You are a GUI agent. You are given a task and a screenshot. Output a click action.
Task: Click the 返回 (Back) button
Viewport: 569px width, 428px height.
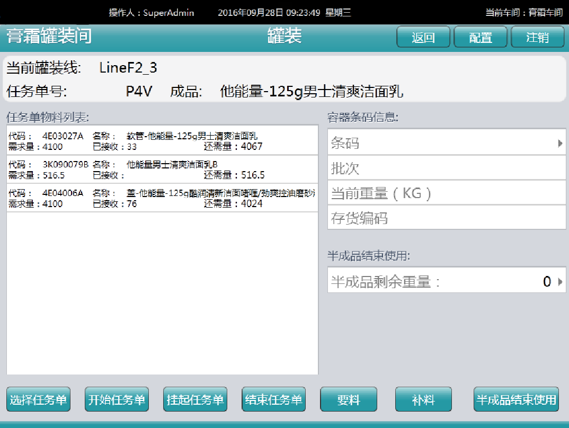[x=423, y=37]
